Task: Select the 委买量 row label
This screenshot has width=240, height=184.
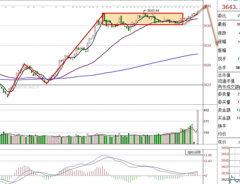Action: click(x=224, y=102)
